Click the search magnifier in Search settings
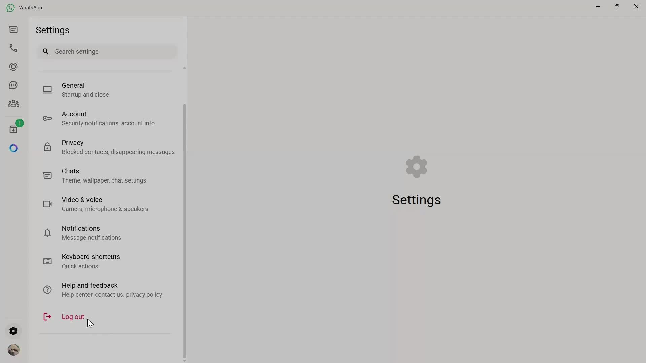646x363 pixels. click(x=46, y=51)
